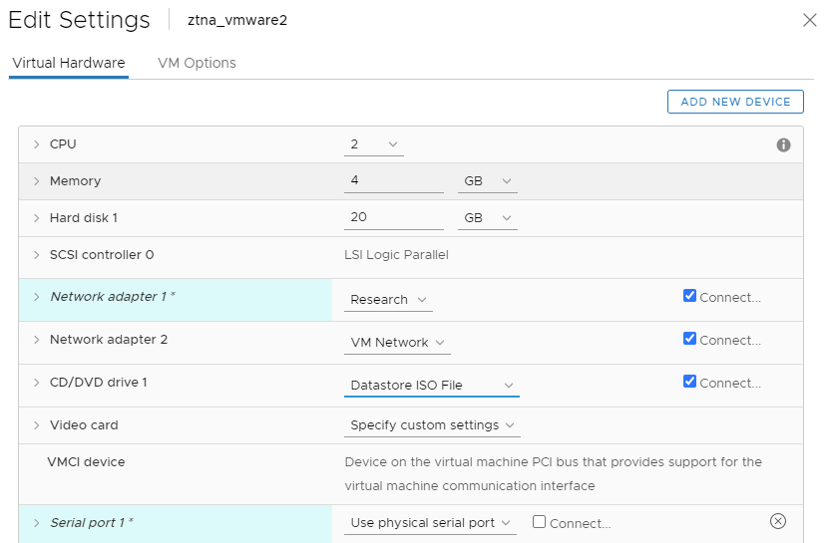The height and width of the screenshot is (543, 828).
Task: Expand Network adapter 1 details
Action: [36, 297]
